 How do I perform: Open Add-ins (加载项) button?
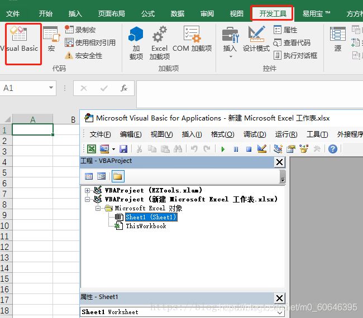click(x=136, y=43)
